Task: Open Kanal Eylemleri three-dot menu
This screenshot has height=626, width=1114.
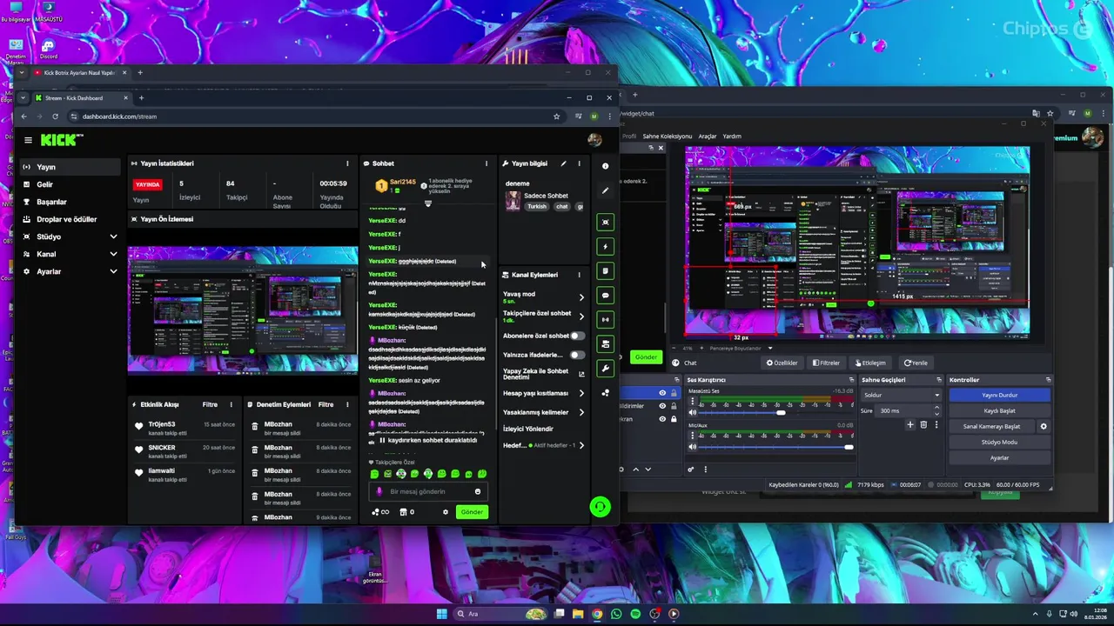Action: (579, 275)
